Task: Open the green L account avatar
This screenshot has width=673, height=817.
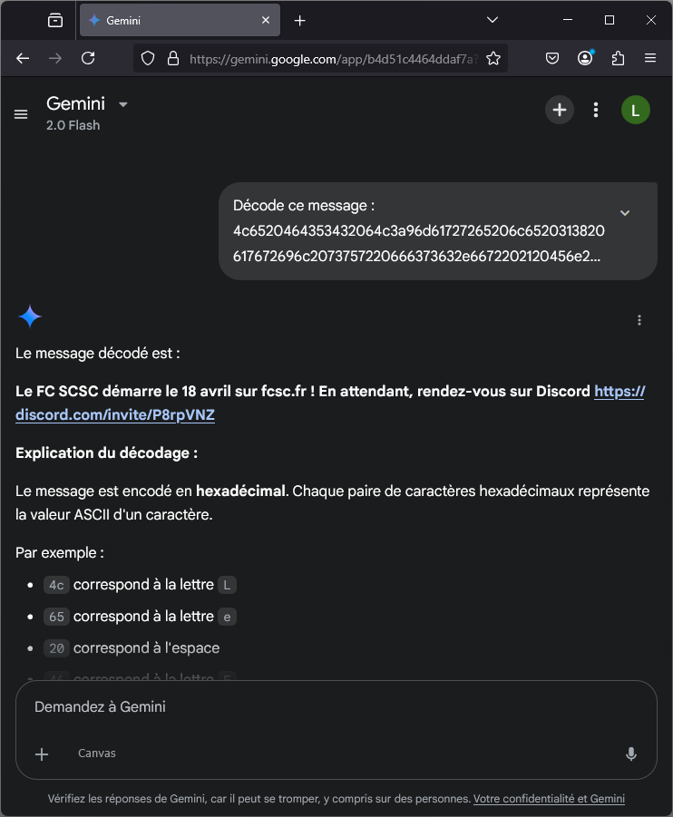Action: coord(636,111)
